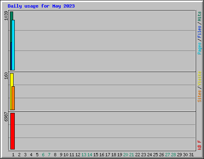Click green weekend day label 28
This screenshot has height=159, width=204.
tap(173, 155)
